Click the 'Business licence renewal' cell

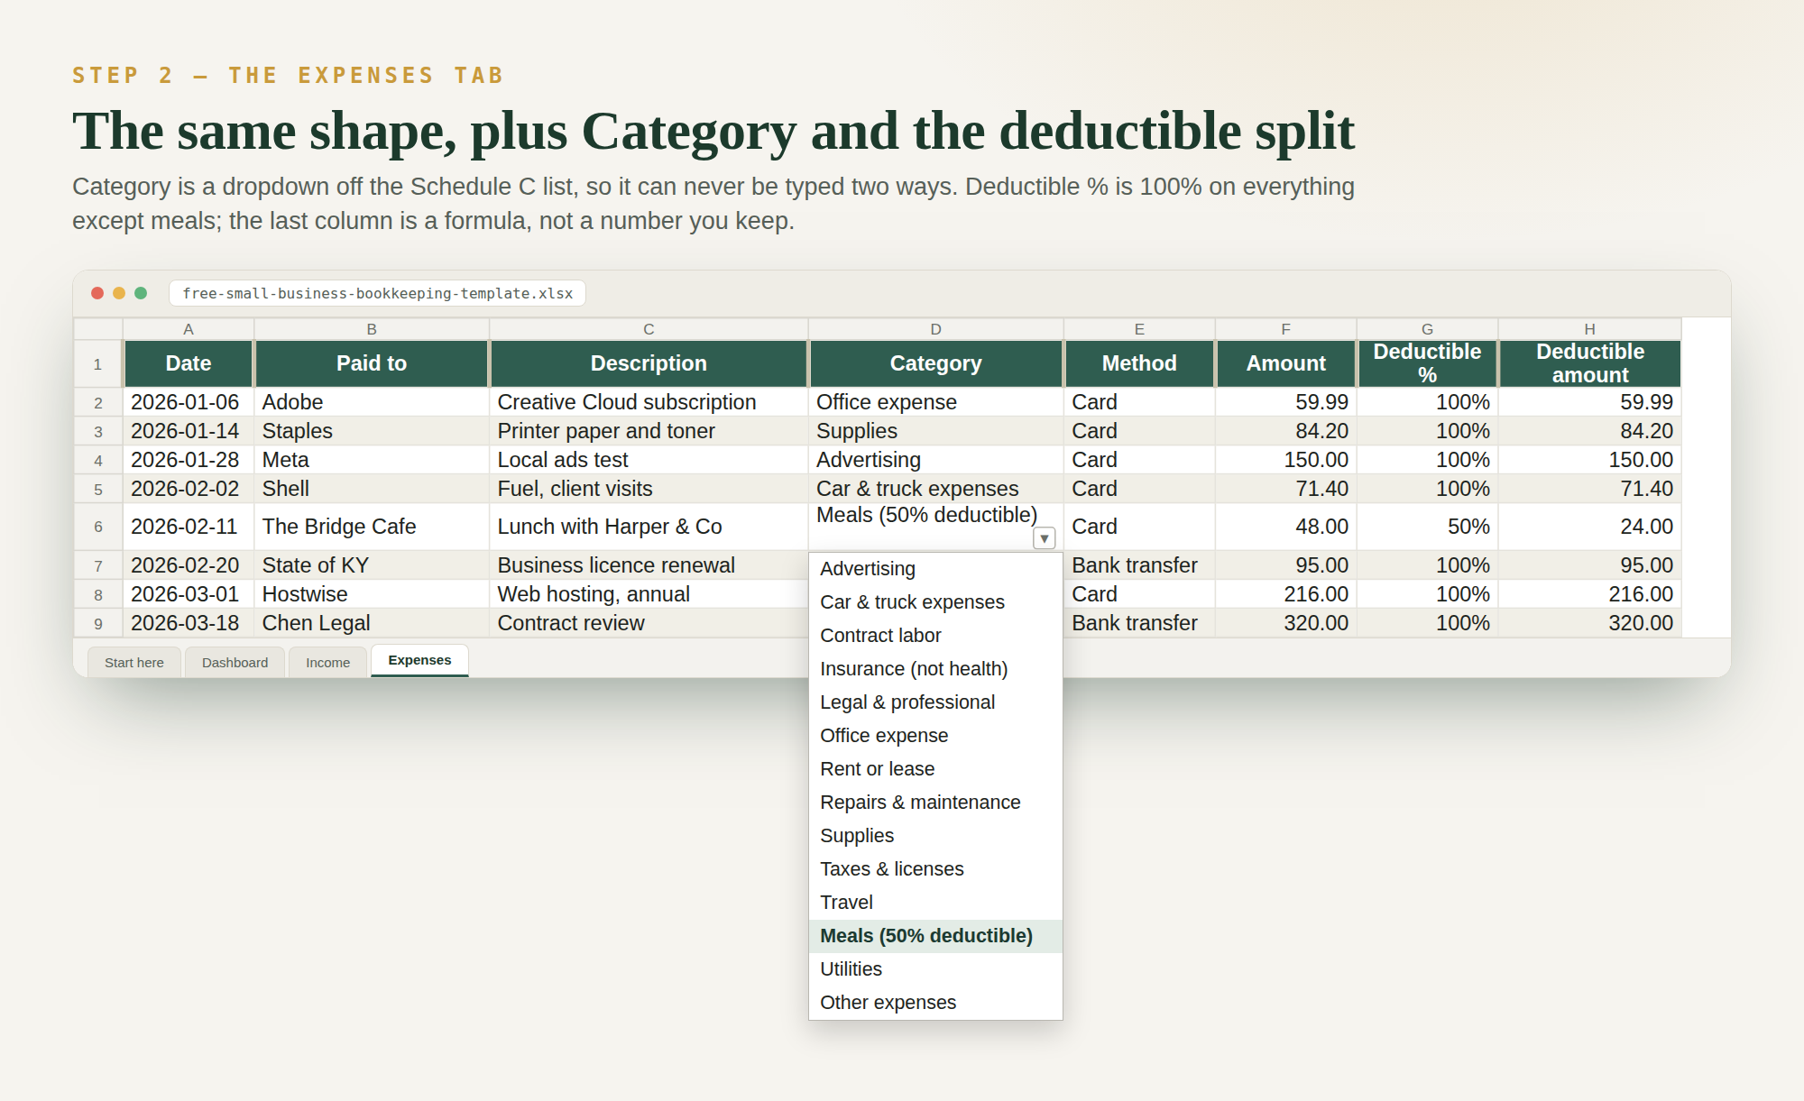click(x=649, y=565)
